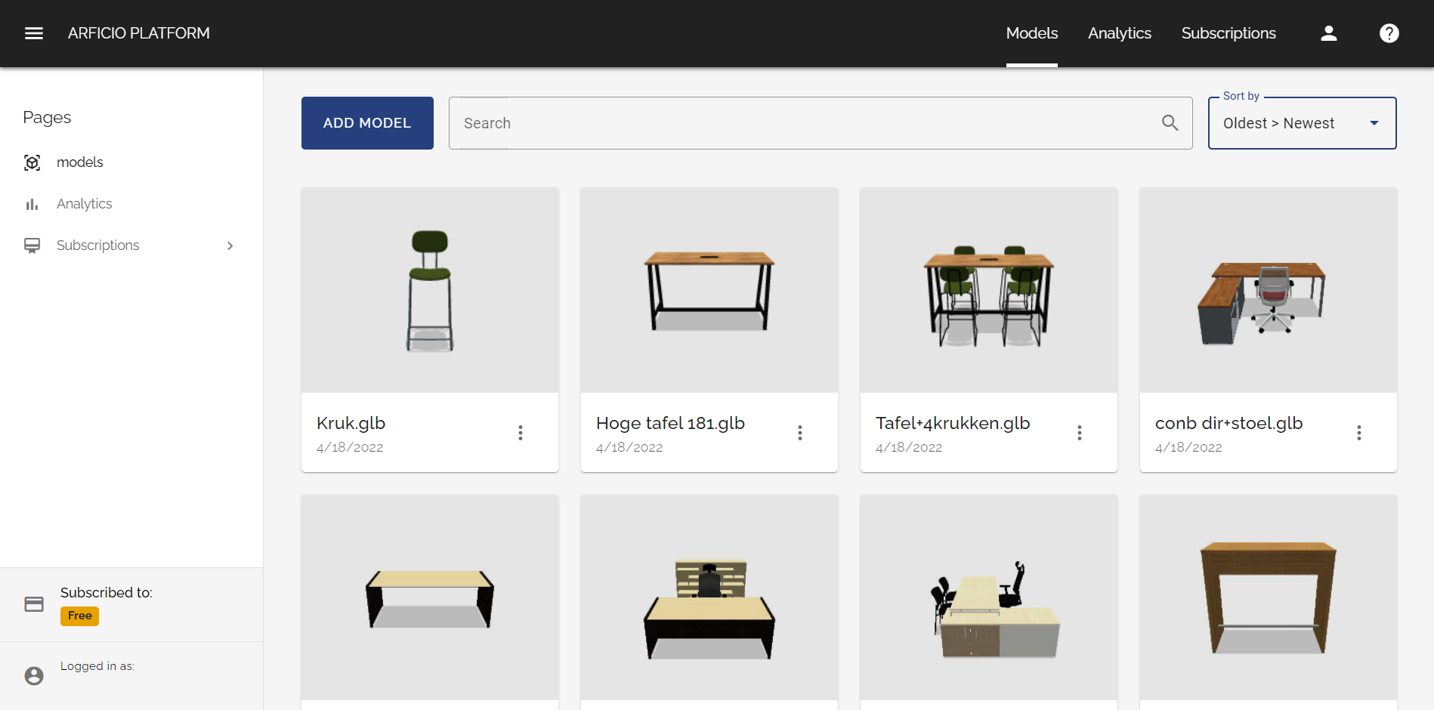Click the ADD MODEL button
The width and height of the screenshot is (1434, 710).
367,123
